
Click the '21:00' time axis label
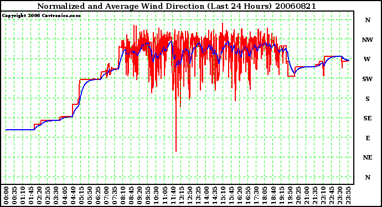tap(307, 195)
